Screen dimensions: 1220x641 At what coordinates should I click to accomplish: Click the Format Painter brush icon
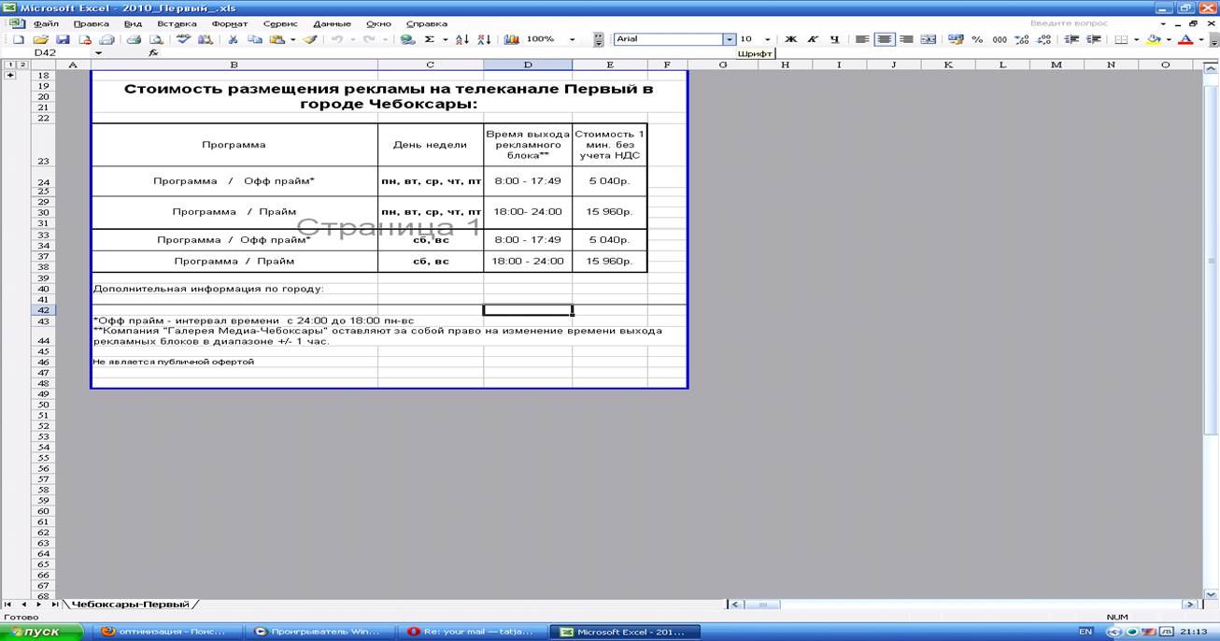[310, 40]
